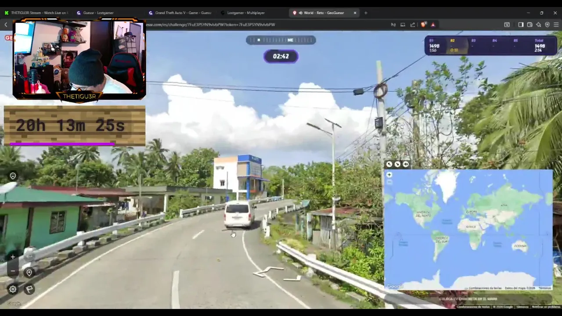This screenshot has height=316, width=562.
Task: Click the picture-in-picture icon in address bar
Action: coord(403,25)
